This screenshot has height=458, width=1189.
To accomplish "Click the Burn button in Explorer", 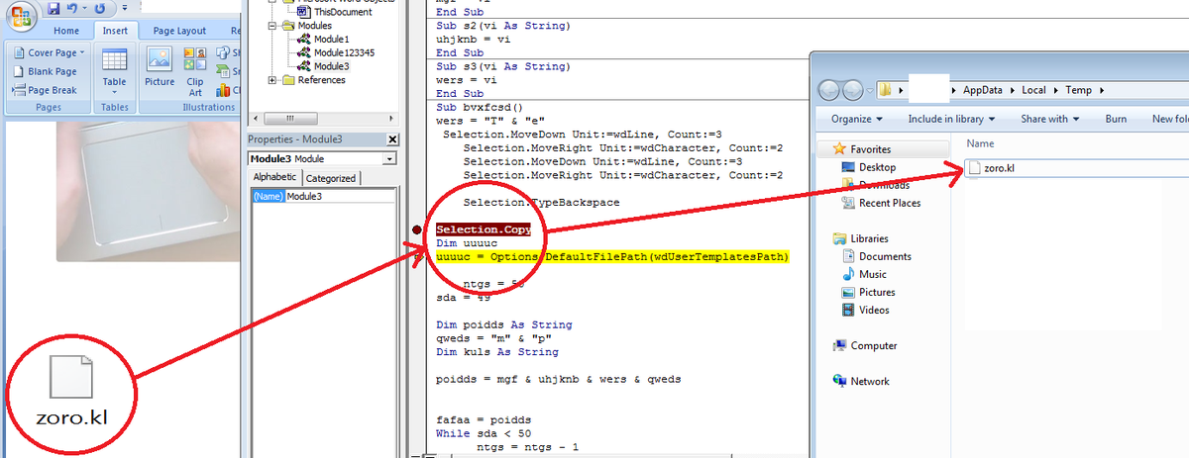I will (x=1116, y=119).
